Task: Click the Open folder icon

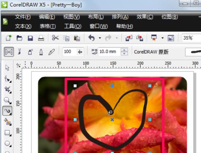Action: 19,38
